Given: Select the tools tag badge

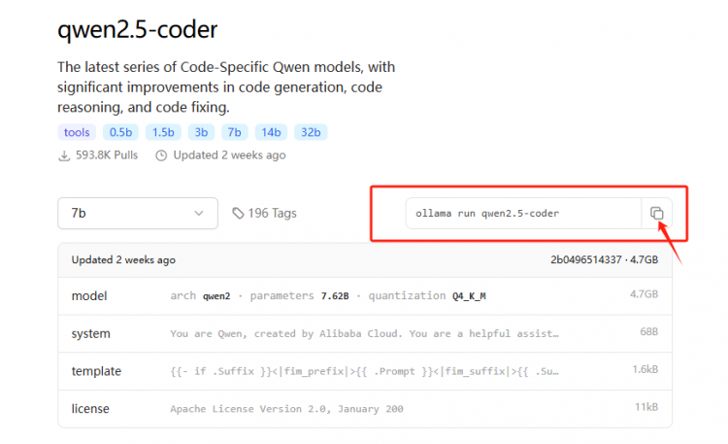Looking at the screenshot, I should pyautogui.click(x=79, y=132).
